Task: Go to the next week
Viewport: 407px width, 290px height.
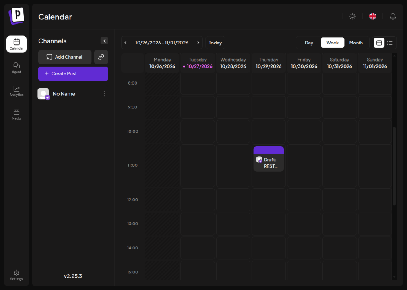Action: 198,43
